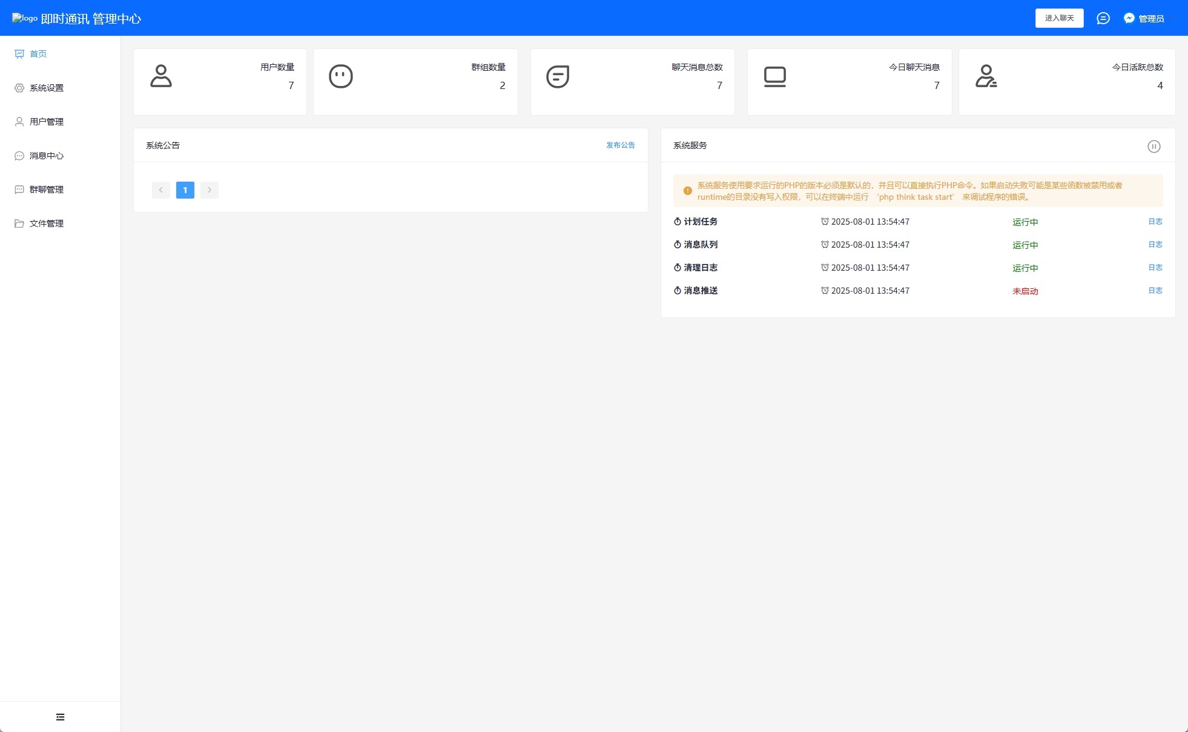Open 消息中心 from the sidebar
This screenshot has height=732, width=1188.
[x=46, y=156]
